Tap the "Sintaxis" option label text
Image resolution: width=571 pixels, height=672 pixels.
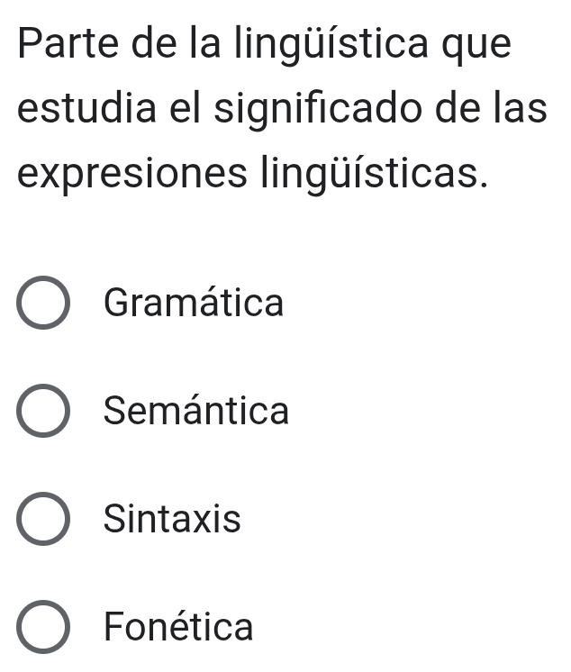pyautogui.click(x=173, y=520)
